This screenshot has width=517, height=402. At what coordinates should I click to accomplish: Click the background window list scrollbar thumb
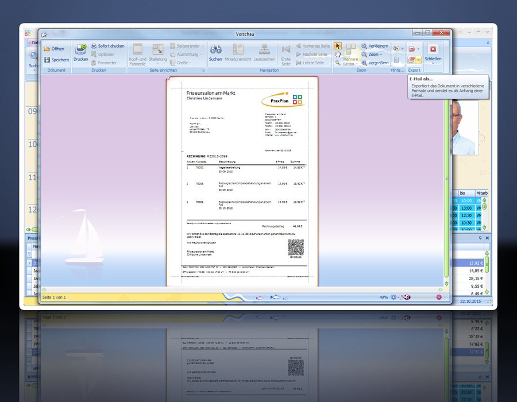click(x=487, y=264)
